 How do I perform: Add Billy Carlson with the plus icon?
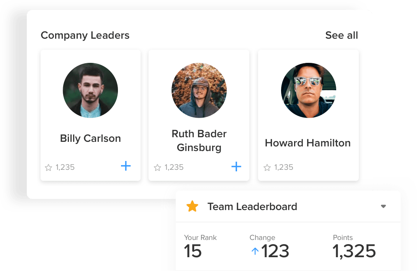coord(126,166)
